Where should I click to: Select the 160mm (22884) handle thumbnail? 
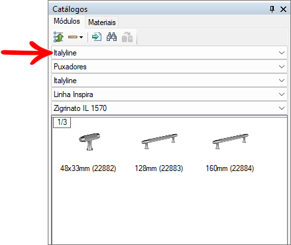[230, 141]
